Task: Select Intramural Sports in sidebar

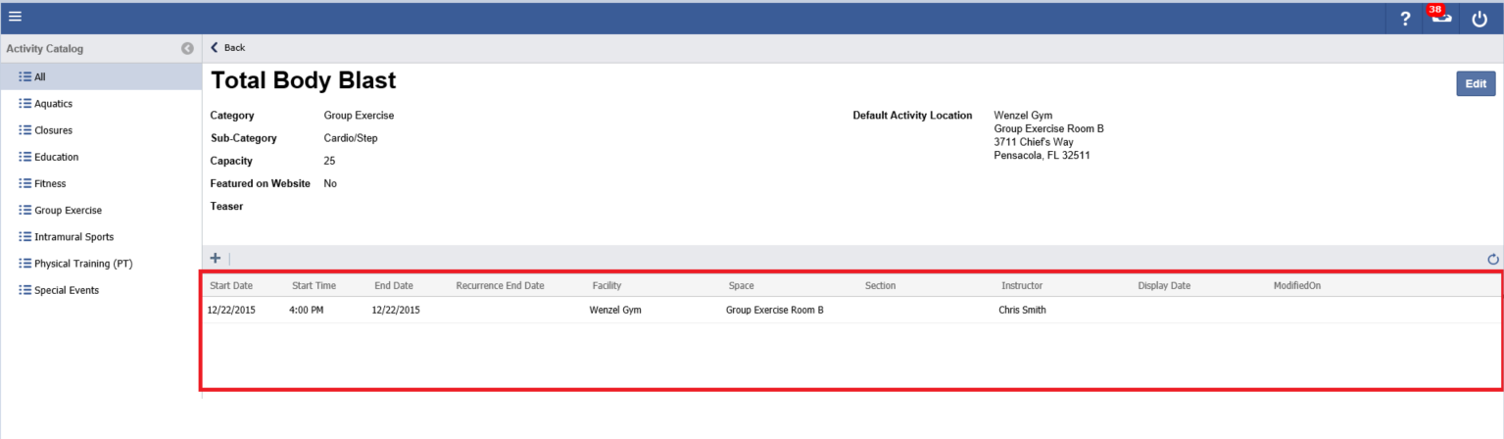Action: coord(73,236)
